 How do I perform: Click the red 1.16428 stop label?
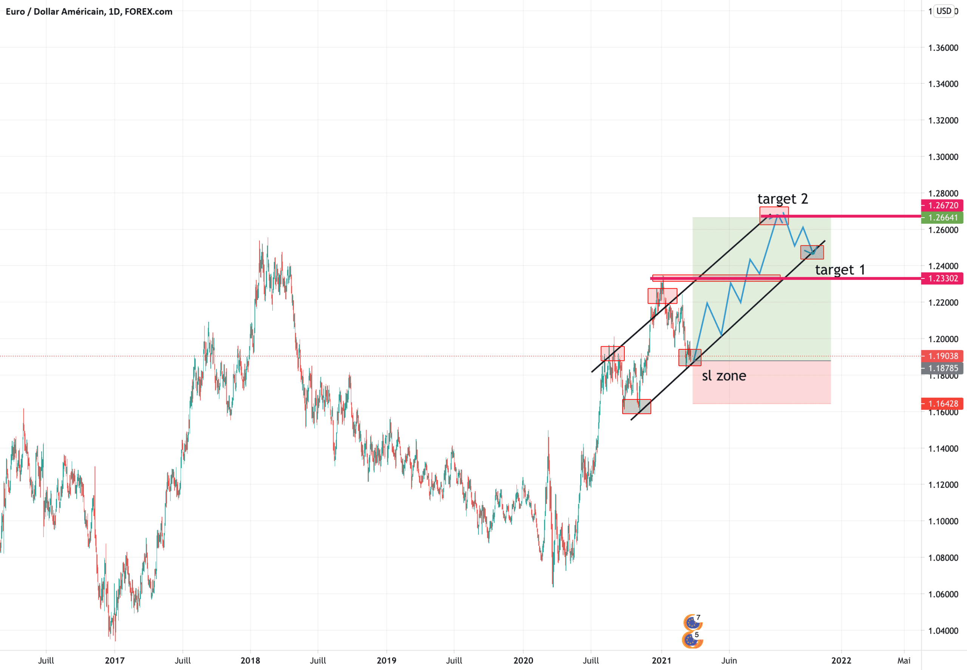[x=942, y=403]
